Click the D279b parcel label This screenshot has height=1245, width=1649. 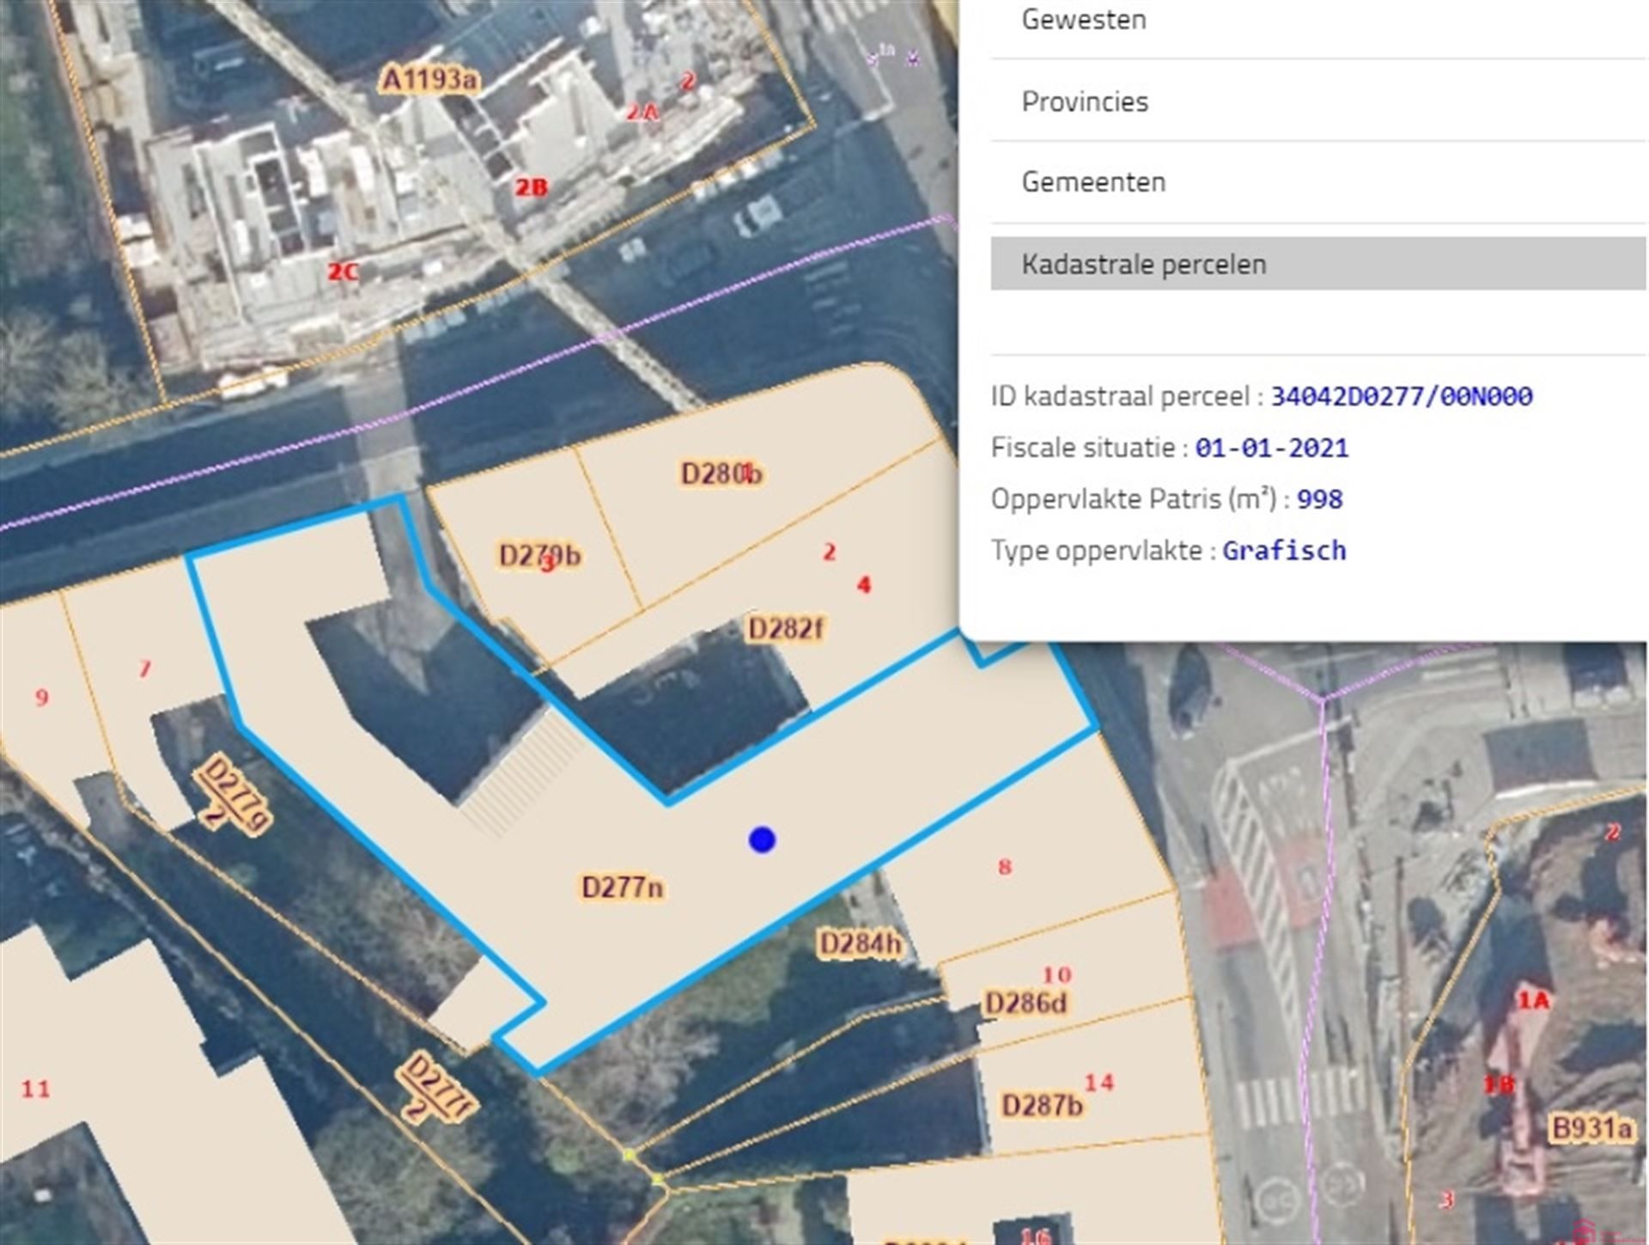(x=539, y=555)
